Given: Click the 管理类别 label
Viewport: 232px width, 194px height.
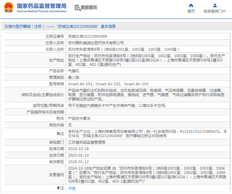Looking at the screenshot, I should pyautogui.click(x=56, y=78).
